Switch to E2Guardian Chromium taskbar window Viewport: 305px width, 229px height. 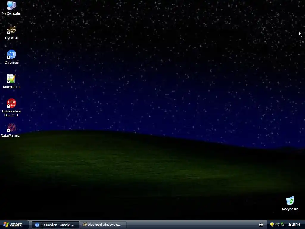55,225
